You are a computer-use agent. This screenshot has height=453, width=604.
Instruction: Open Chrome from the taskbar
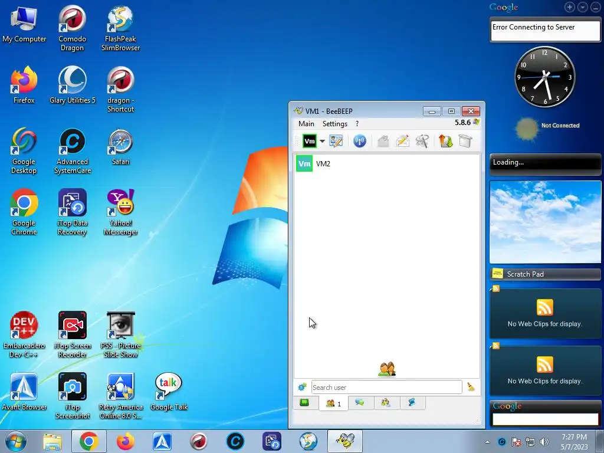(x=88, y=441)
